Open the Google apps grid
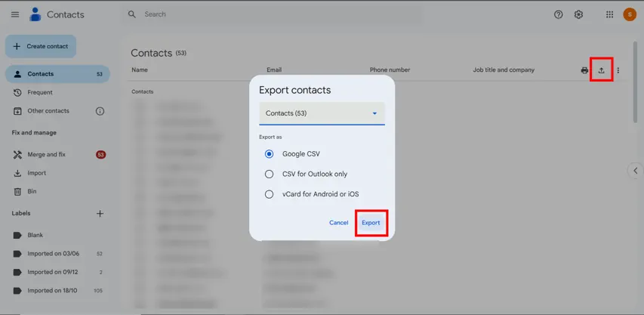 click(609, 14)
